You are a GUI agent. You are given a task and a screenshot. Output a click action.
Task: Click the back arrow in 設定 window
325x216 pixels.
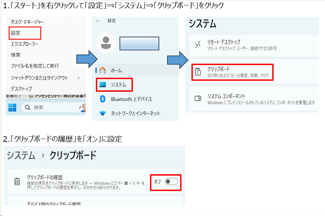pos(99,21)
